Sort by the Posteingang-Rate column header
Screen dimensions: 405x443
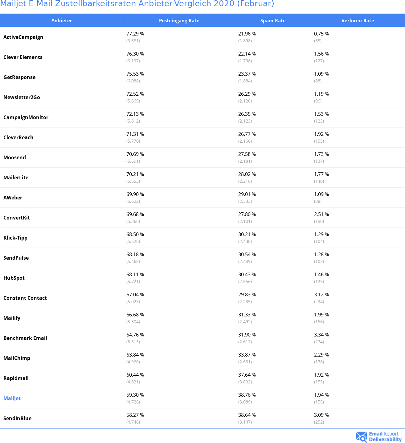[x=179, y=21]
